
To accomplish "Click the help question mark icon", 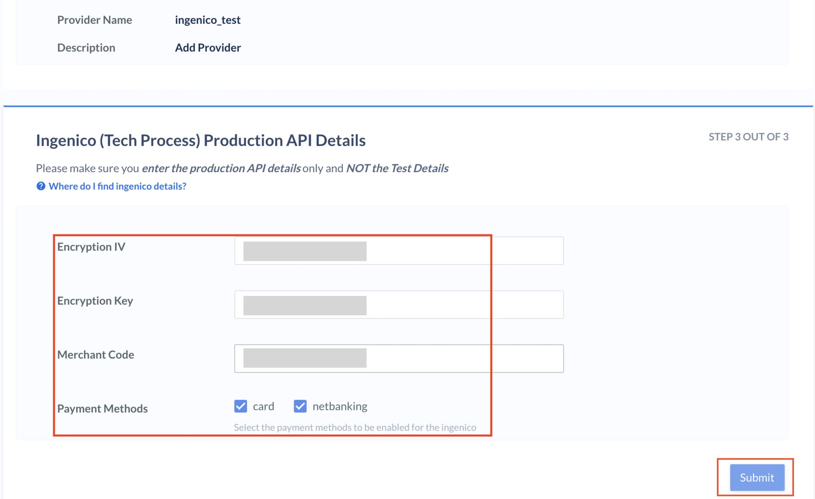I will 41,186.
